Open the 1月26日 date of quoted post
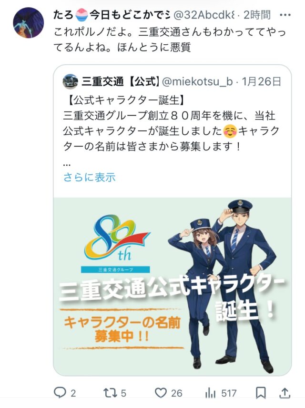This screenshot has height=408, width=305. (x=262, y=82)
